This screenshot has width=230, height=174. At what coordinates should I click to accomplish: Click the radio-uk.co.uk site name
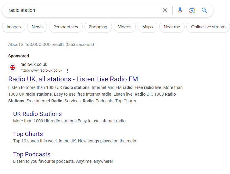(34, 64)
